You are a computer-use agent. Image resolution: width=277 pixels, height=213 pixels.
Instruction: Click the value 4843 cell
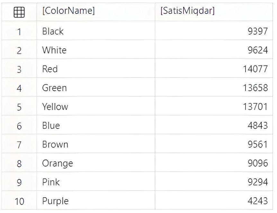click(258, 125)
